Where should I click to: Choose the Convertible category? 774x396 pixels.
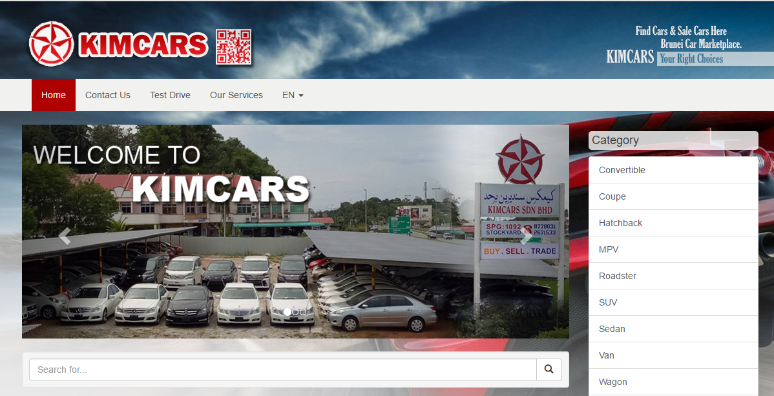point(622,170)
